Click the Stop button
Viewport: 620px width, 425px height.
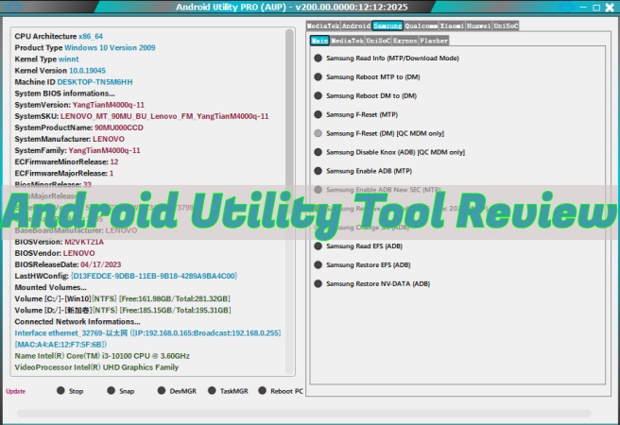pos(70,391)
